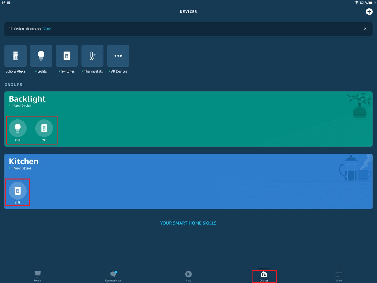Image resolution: width=377 pixels, height=283 pixels.
Task: Select the Devices tab
Action: 264,275
